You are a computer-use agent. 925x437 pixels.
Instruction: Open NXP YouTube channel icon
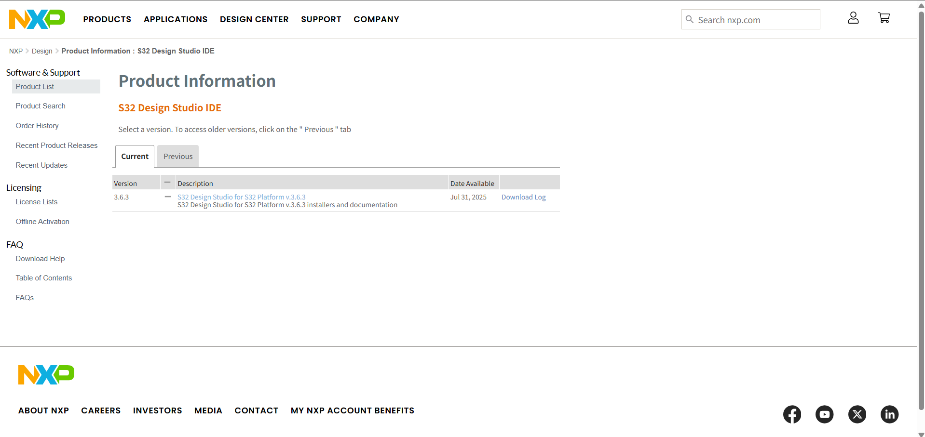pyautogui.click(x=824, y=414)
